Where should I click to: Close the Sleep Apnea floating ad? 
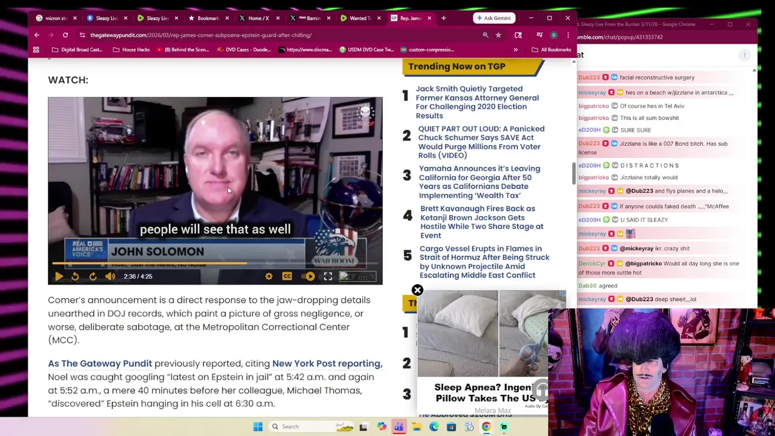417,290
